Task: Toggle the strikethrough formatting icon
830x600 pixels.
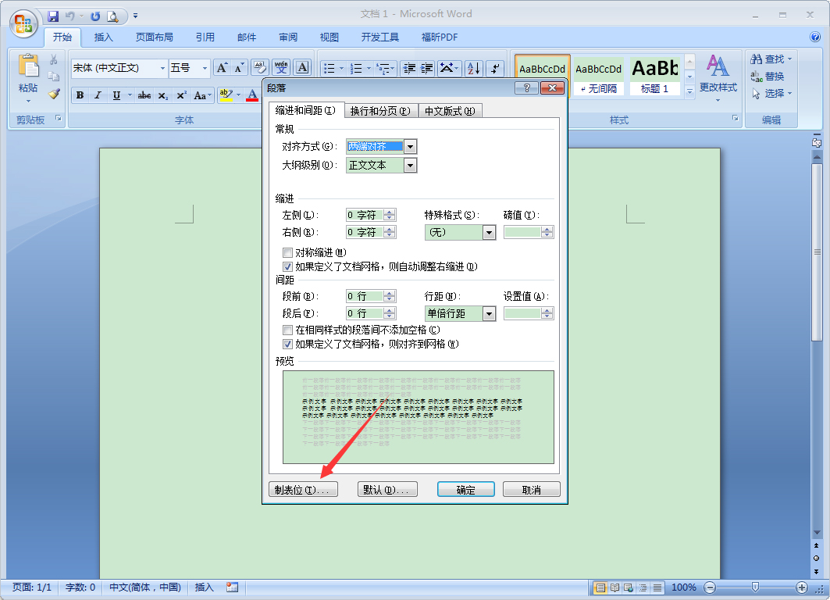Action: (144, 95)
